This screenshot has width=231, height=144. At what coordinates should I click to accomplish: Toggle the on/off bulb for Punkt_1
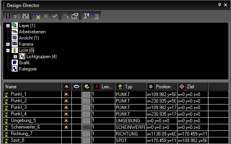pyautogui.click(x=66, y=94)
